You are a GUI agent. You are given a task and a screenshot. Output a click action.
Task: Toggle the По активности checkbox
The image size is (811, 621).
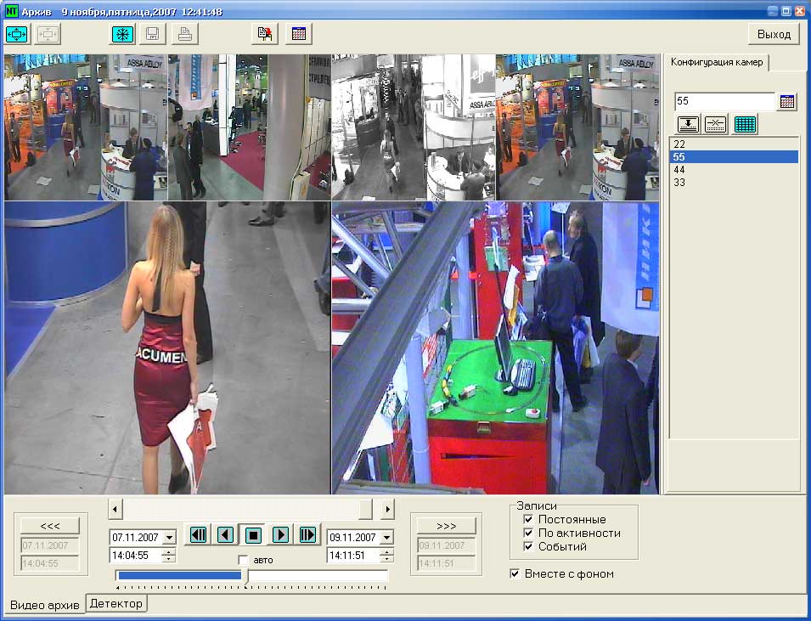coord(528,533)
